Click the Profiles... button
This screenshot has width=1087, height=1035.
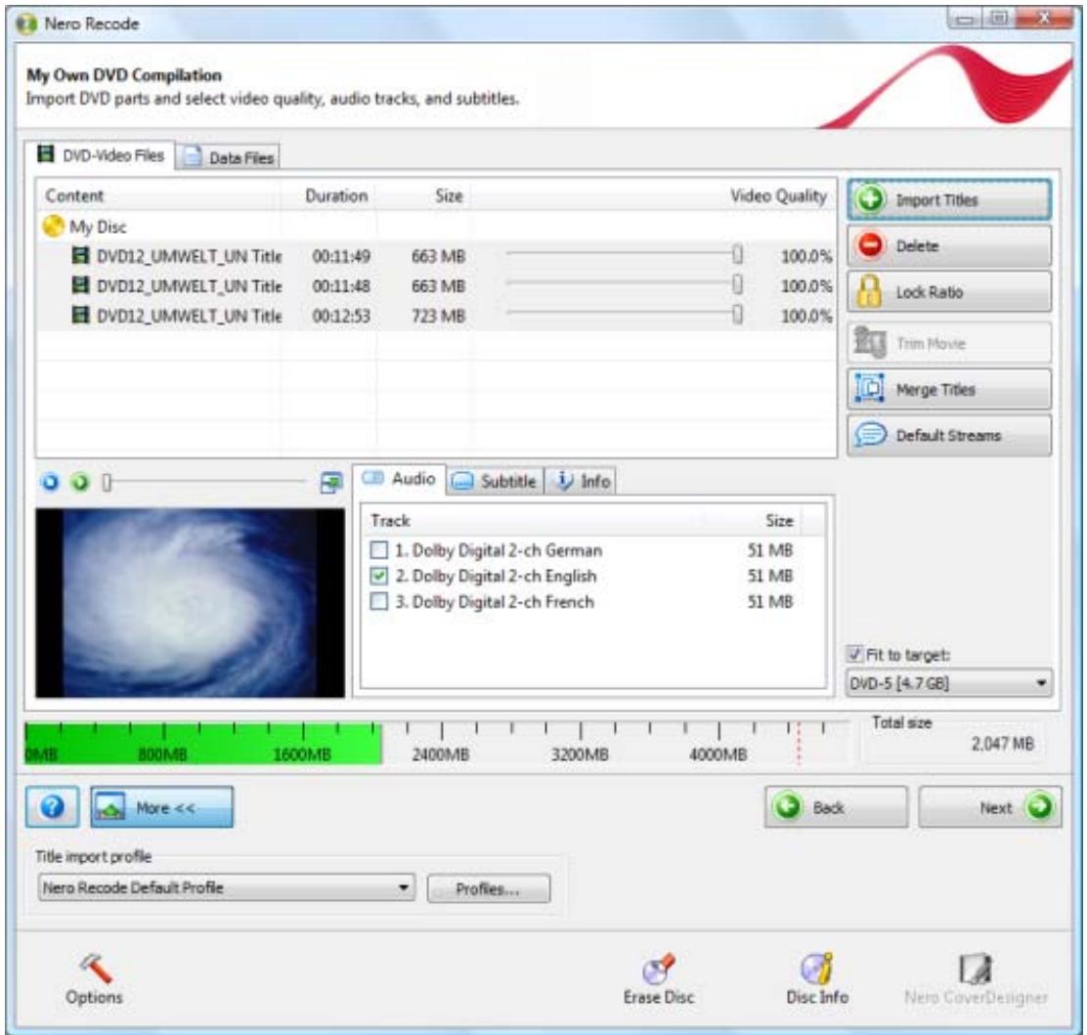pos(489,888)
